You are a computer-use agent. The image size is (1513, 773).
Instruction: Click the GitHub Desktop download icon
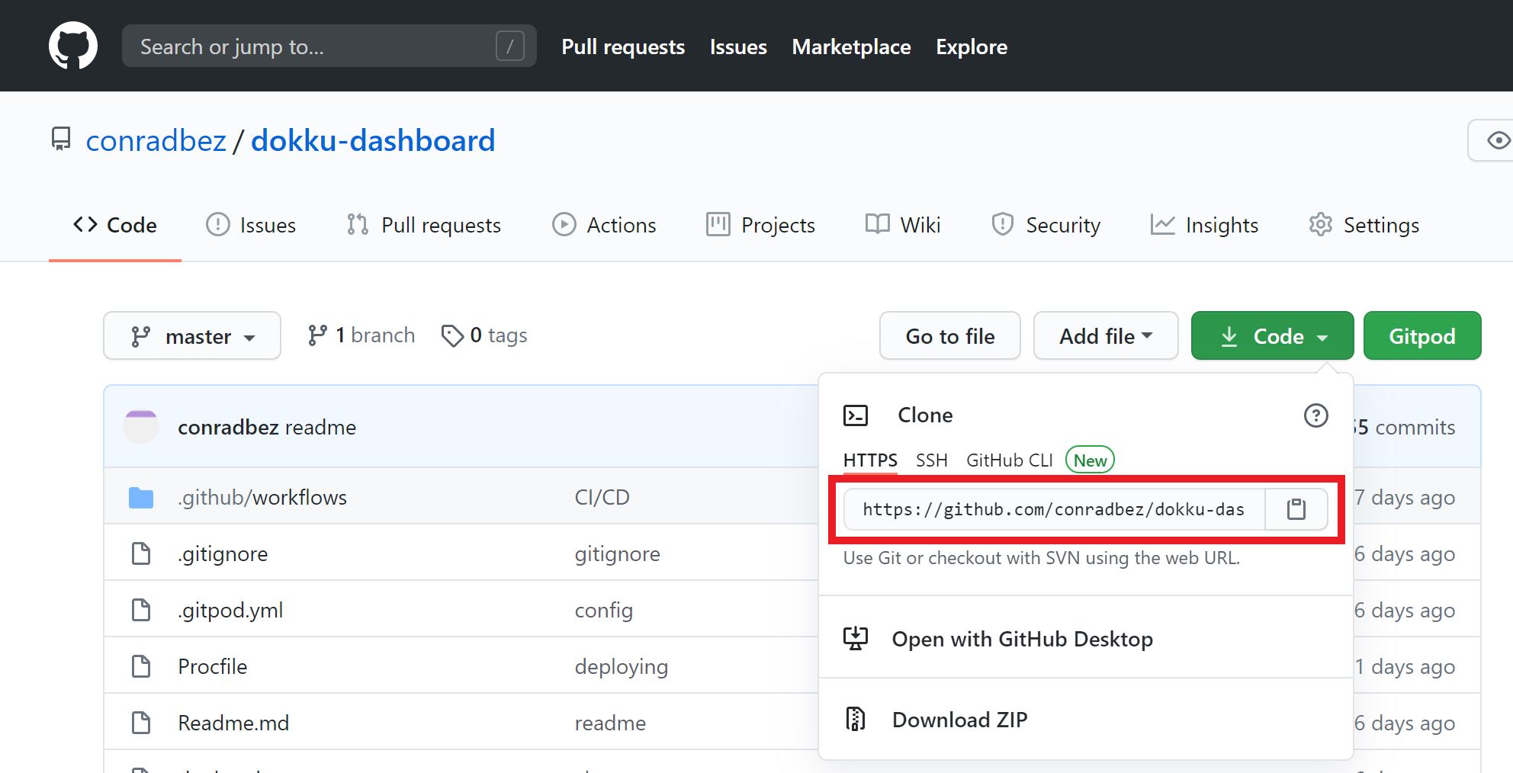(856, 639)
